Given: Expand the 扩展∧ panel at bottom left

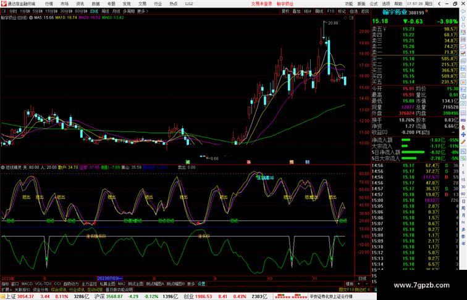Looking at the screenshot, I should click(x=6, y=290).
